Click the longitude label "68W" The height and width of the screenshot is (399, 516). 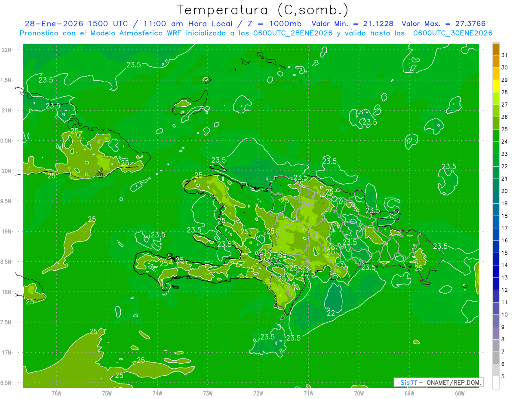[460, 393]
